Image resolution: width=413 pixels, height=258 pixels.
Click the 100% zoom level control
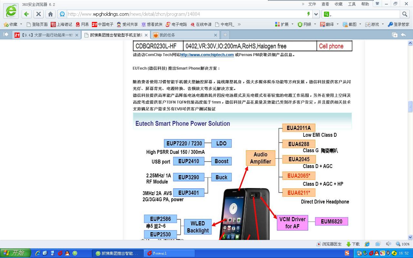(x=403, y=244)
